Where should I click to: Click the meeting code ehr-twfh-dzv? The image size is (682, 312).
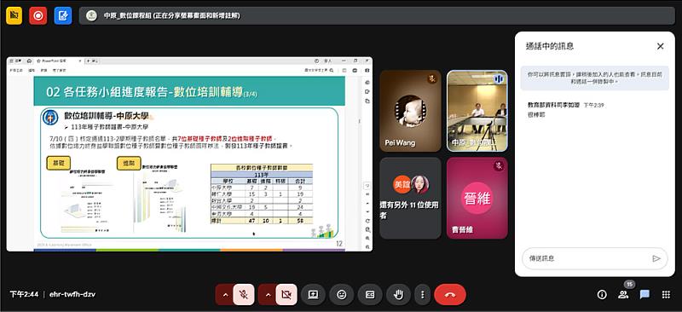pyautogui.click(x=72, y=295)
